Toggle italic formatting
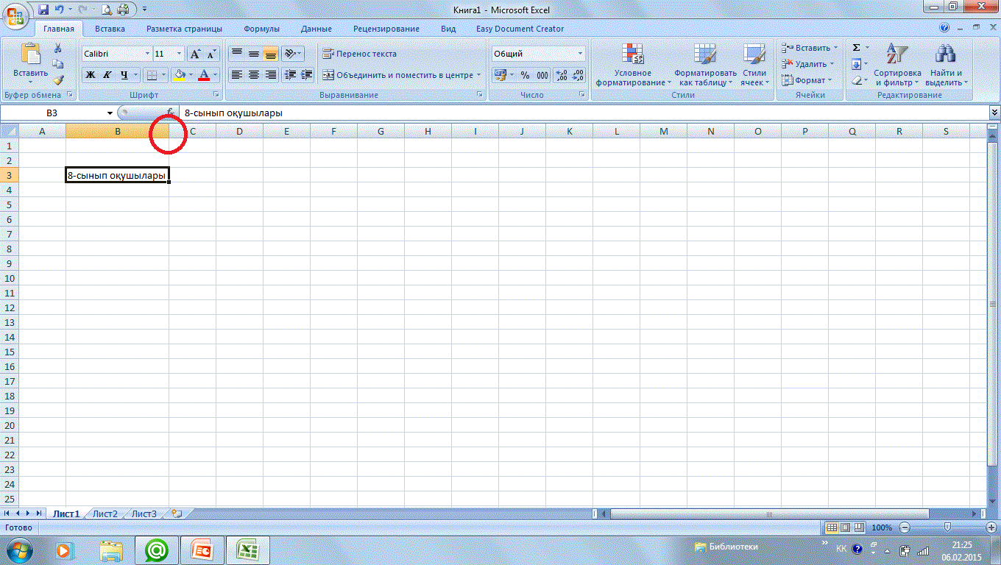 107,75
